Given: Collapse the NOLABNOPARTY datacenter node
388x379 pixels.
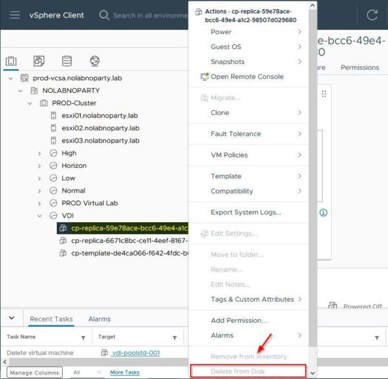Looking at the screenshot, I should 20,91.
